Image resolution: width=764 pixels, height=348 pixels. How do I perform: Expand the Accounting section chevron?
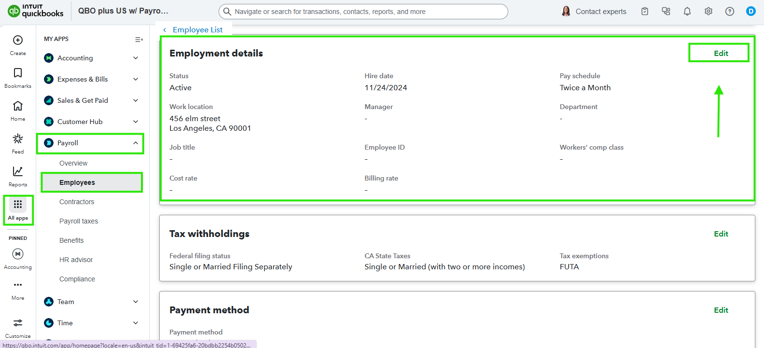pos(136,58)
